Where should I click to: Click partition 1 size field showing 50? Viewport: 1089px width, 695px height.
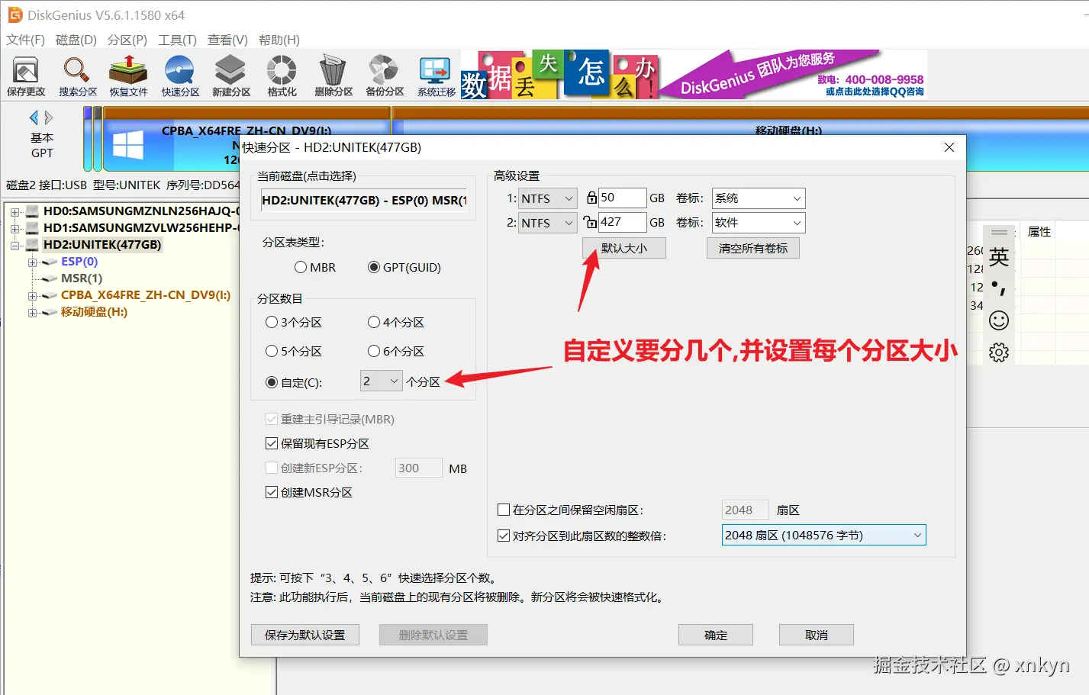622,198
